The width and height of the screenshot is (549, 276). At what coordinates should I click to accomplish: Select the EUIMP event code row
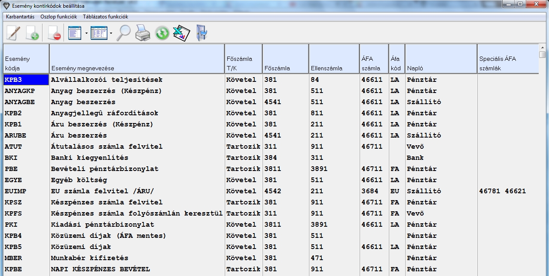coord(15,191)
